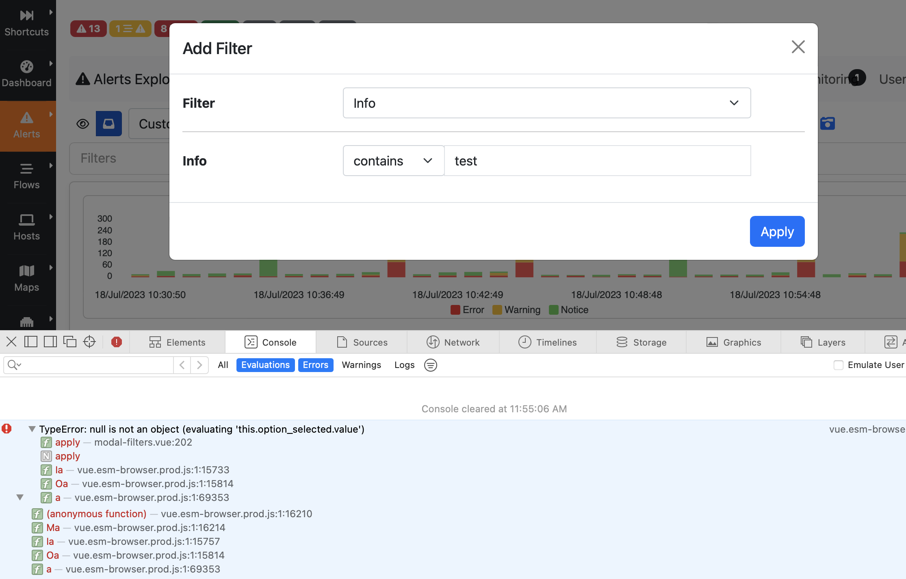The image size is (906, 579).
Task: Disable the Evaluations console filter
Action: click(265, 365)
